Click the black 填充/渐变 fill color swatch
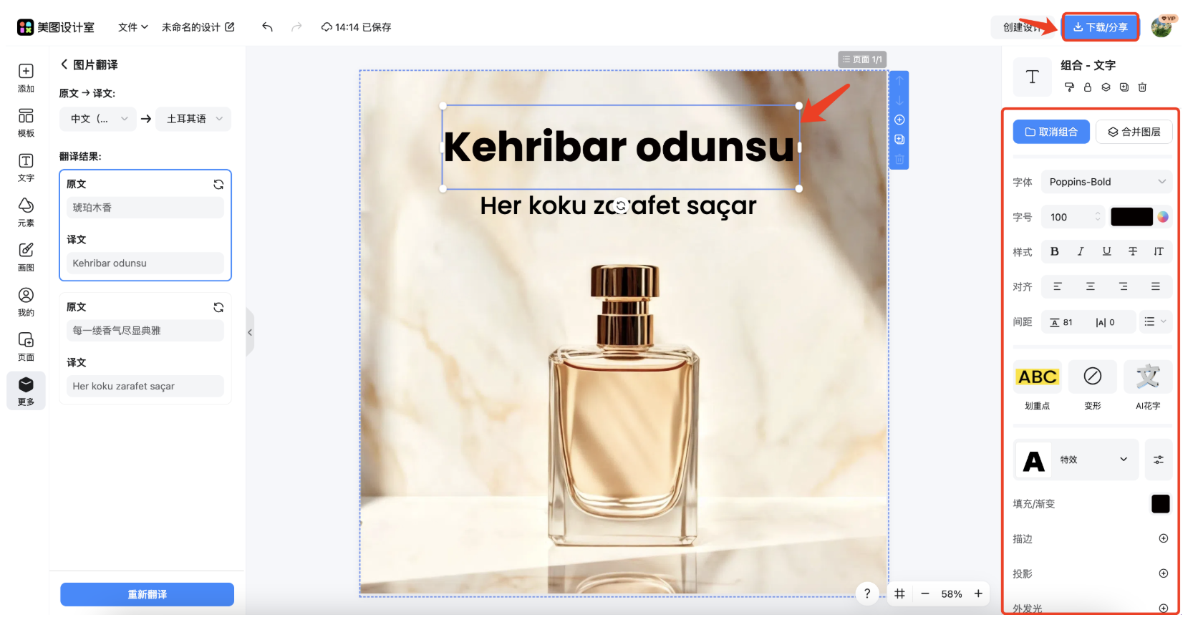The width and height of the screenshot is (1193, 630). [1160, 504]
